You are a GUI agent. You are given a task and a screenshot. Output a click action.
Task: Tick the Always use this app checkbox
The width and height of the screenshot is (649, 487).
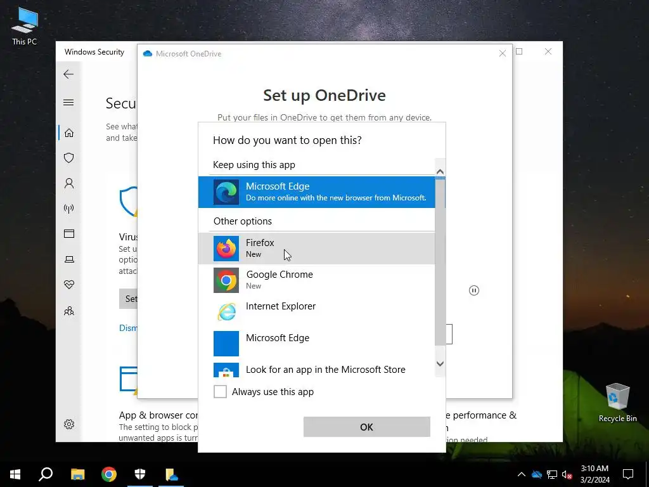coord(220,391)
